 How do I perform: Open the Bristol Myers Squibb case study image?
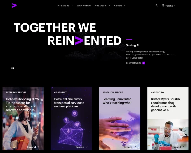pyautogui.click(x=168, y=134)
